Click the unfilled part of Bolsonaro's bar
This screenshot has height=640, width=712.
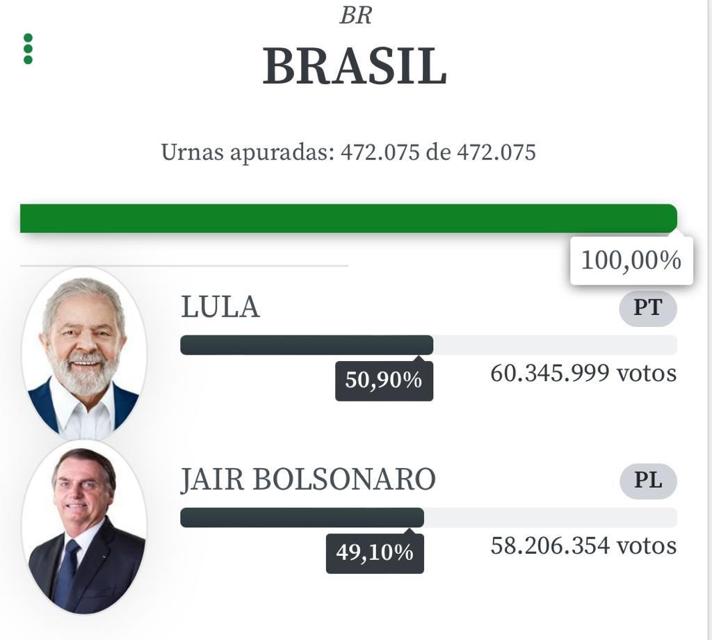[551, 518]
